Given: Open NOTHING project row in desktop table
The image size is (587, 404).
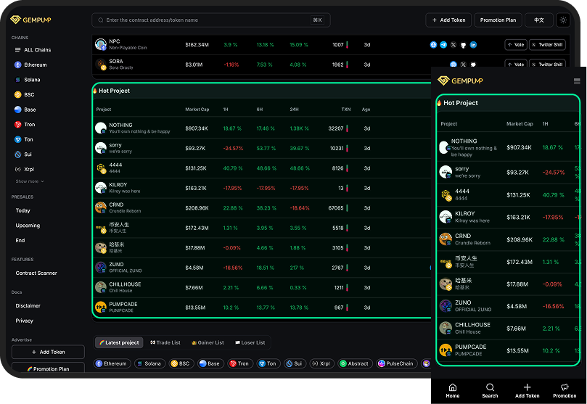Looking at the screenshot, I should (262, 128).
